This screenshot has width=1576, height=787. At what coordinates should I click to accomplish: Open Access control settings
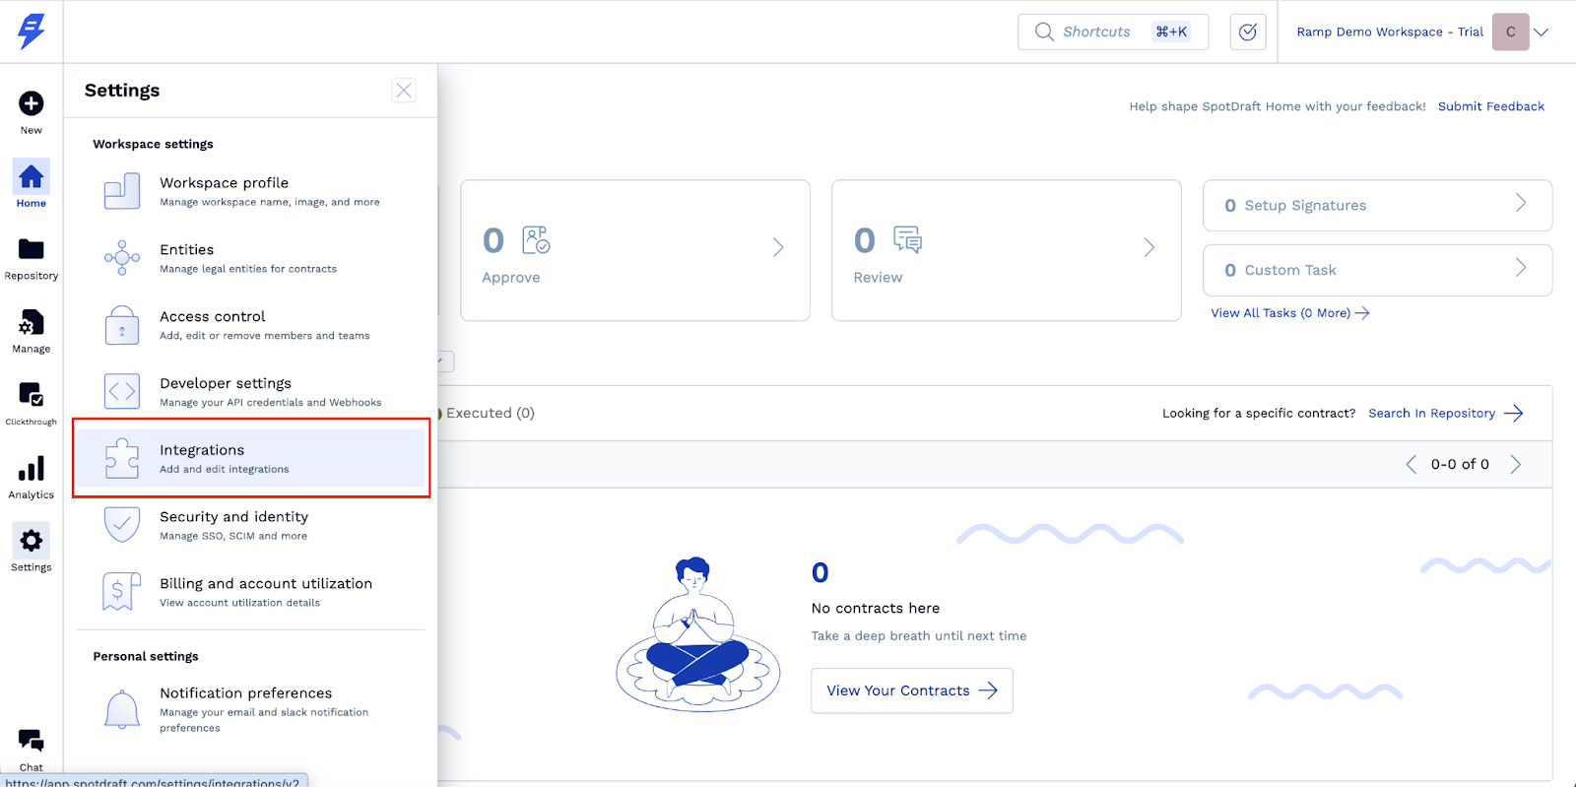tap(250, 325)
